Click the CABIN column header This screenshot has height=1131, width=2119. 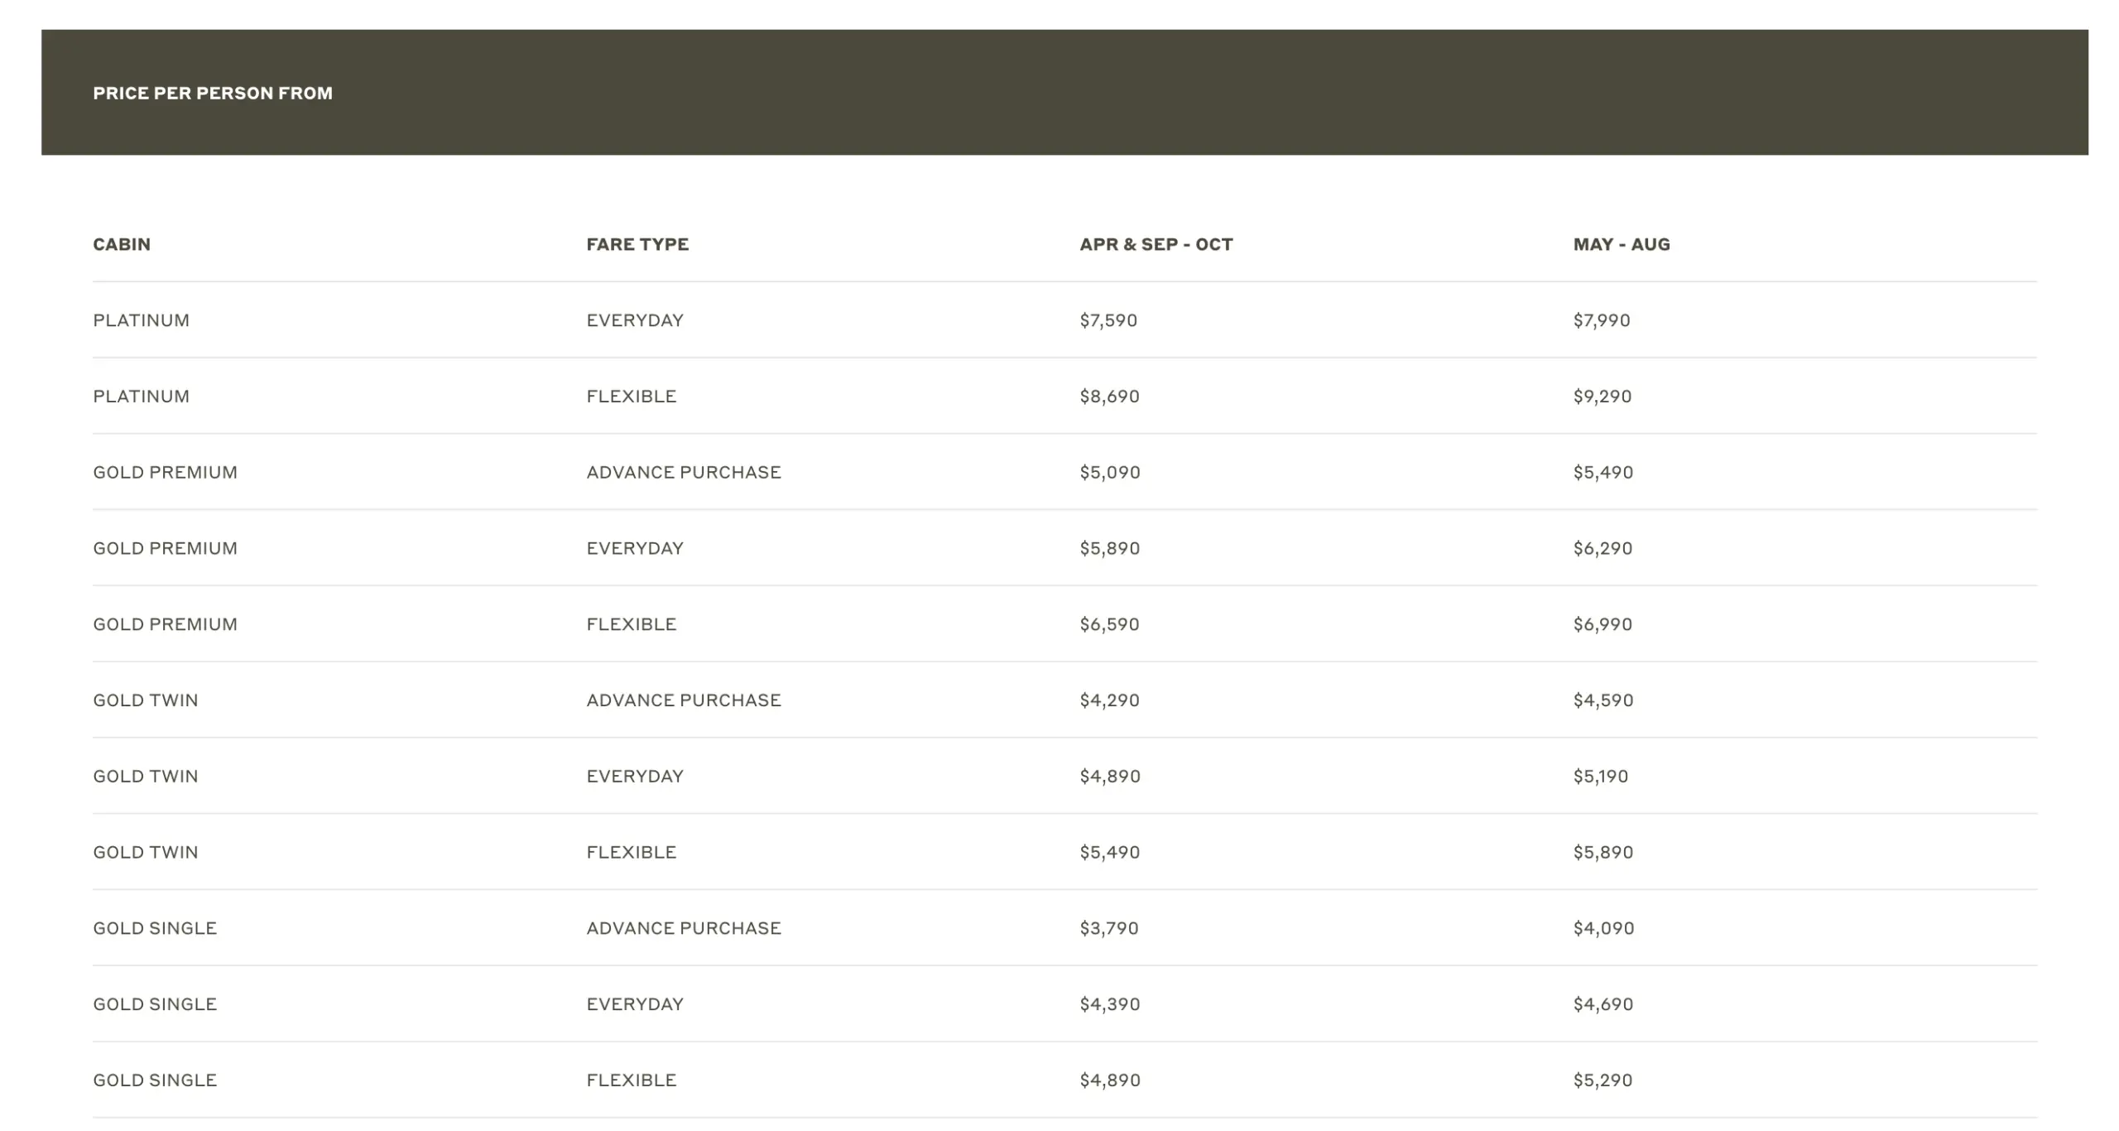(x=121, y=244)
